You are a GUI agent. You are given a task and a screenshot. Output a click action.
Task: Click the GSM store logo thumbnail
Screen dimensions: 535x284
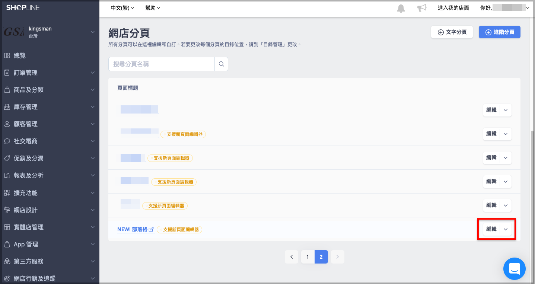[x=14, y=32]
